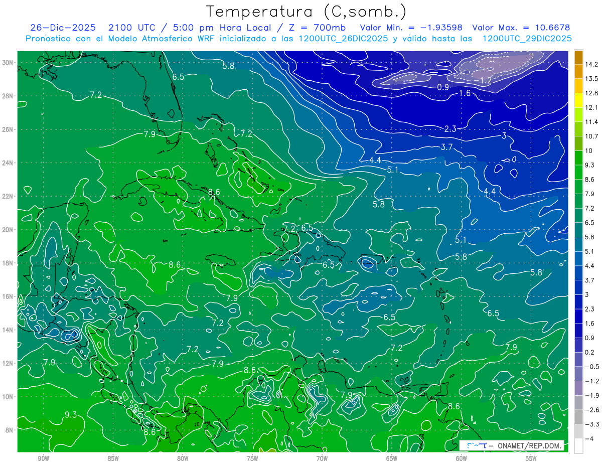Click the ONAMET/REP.DOM. credit box
Viewport: 602px width, 465px height.
point(511,445)
